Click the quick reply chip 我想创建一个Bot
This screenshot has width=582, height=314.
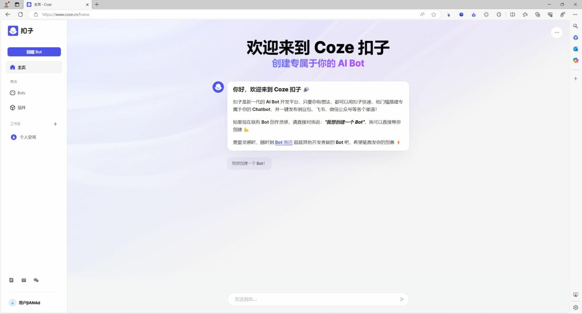pos(249,163)
